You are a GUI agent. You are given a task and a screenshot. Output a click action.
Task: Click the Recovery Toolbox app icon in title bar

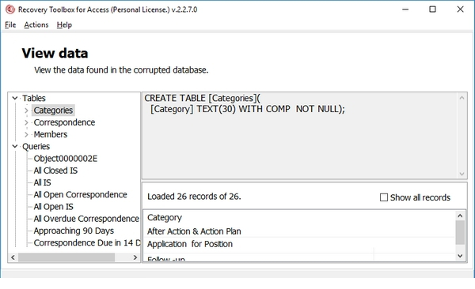[10, 9]
